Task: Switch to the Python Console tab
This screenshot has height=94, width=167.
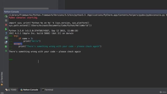Action: (29, 90)
